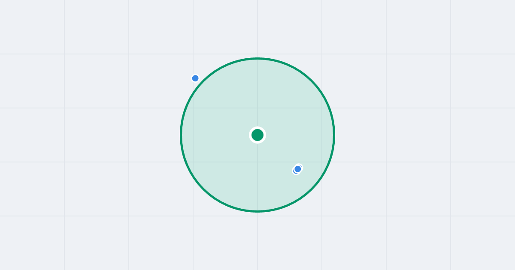Grab the rightmost point of the green ring

tap(334, 135)
